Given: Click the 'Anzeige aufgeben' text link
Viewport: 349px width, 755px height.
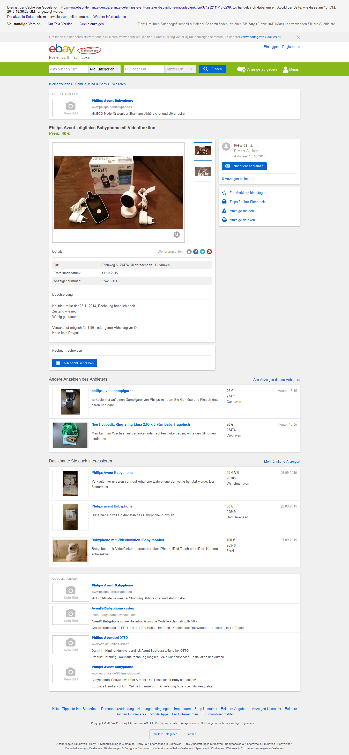Looking at the screenshot, I should coord(262,69).
